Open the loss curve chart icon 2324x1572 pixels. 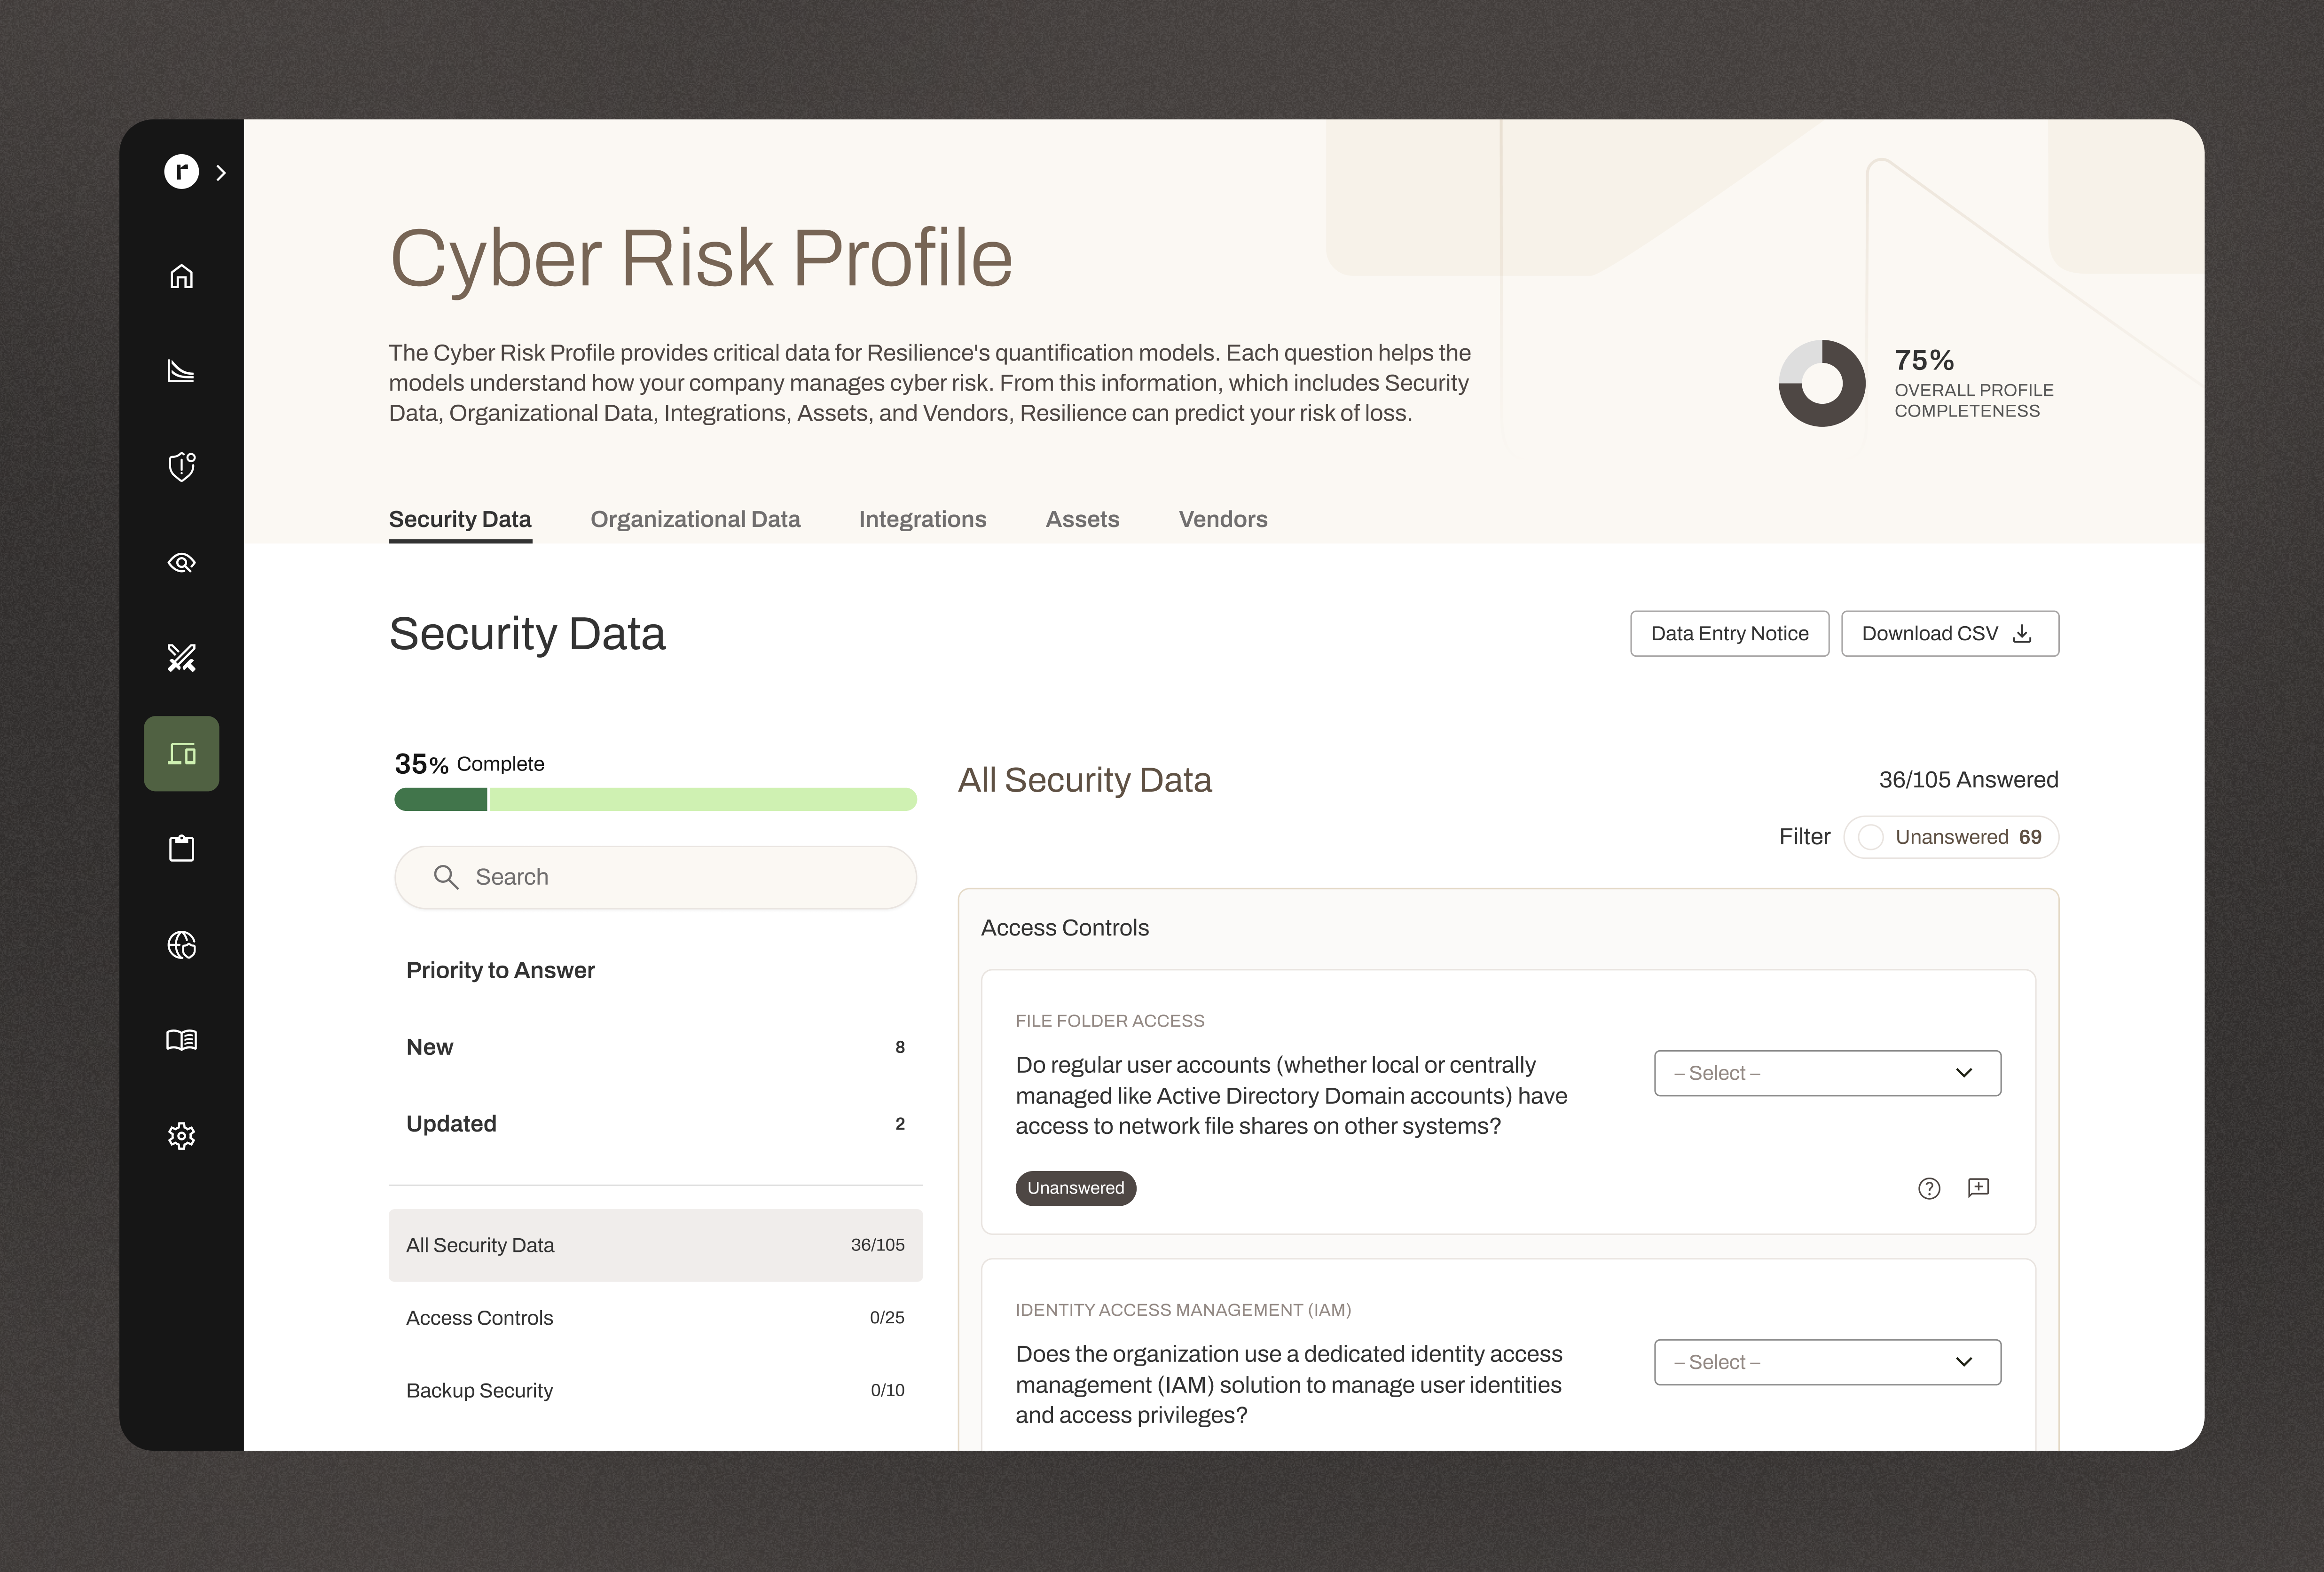point(181,371)
